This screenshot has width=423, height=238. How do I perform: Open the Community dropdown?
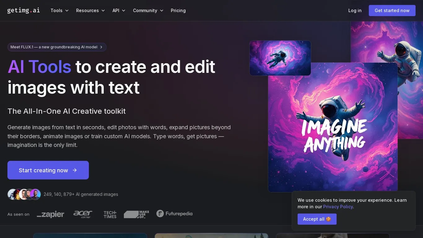point(148,11)
